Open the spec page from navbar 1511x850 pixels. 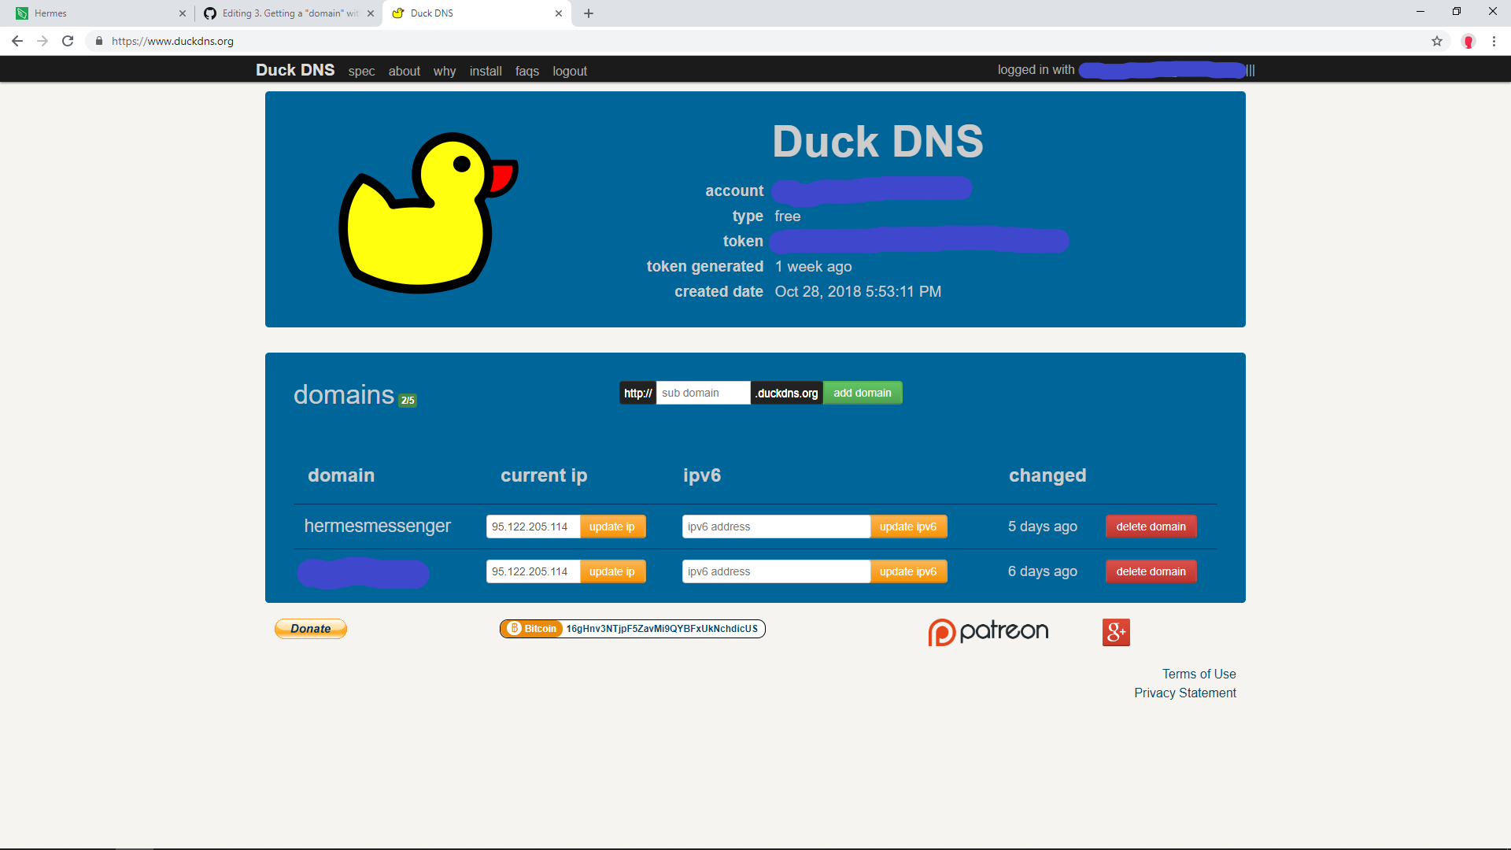[361, 71]
